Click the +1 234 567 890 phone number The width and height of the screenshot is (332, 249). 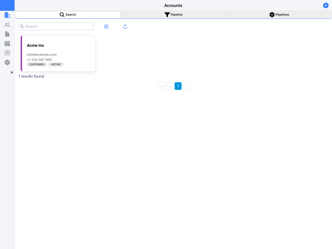(40, 60)
